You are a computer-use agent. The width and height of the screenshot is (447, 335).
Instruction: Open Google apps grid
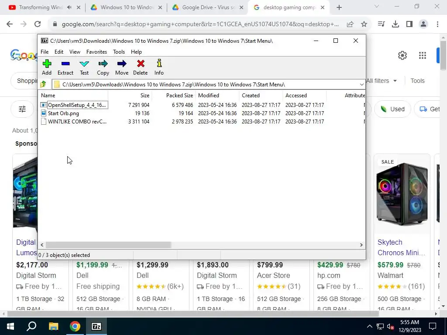[x=423, y=55]
